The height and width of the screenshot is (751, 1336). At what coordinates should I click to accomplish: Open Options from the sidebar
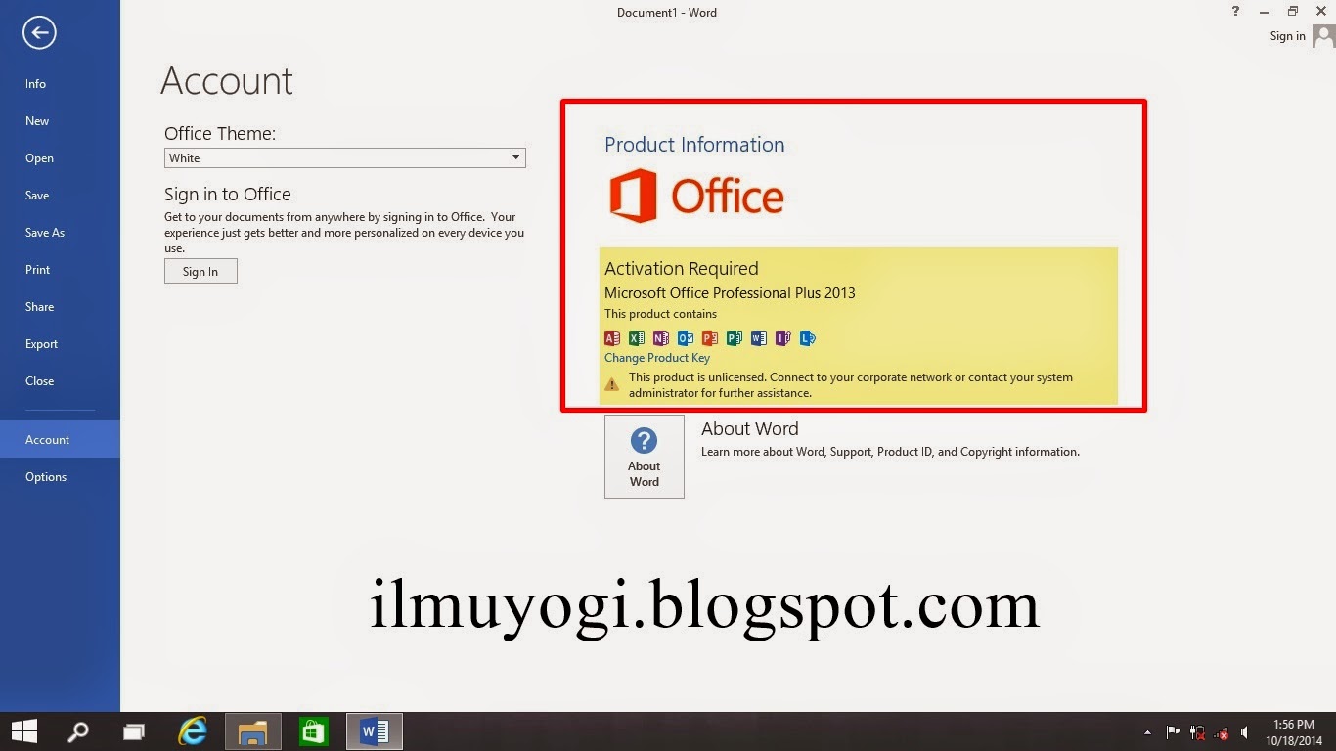point(60,477)
